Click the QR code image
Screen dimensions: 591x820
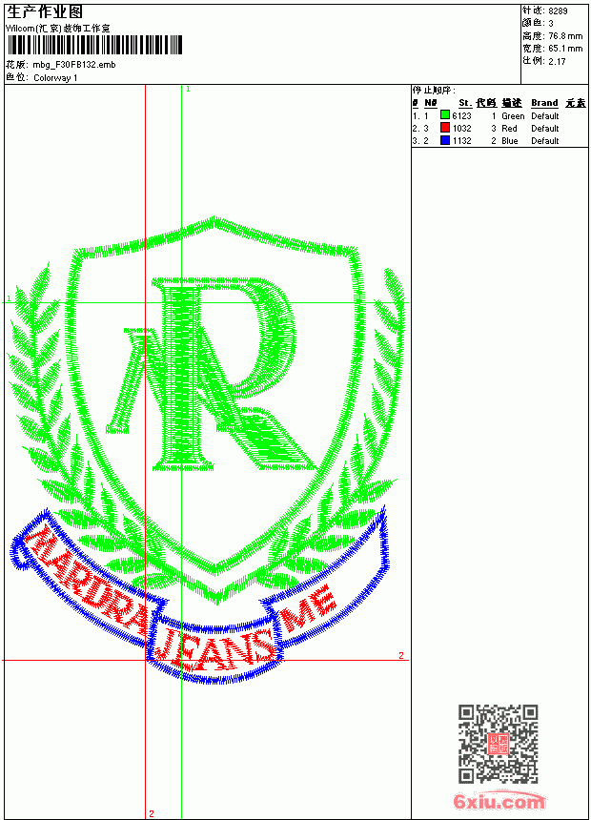(498, 743)
